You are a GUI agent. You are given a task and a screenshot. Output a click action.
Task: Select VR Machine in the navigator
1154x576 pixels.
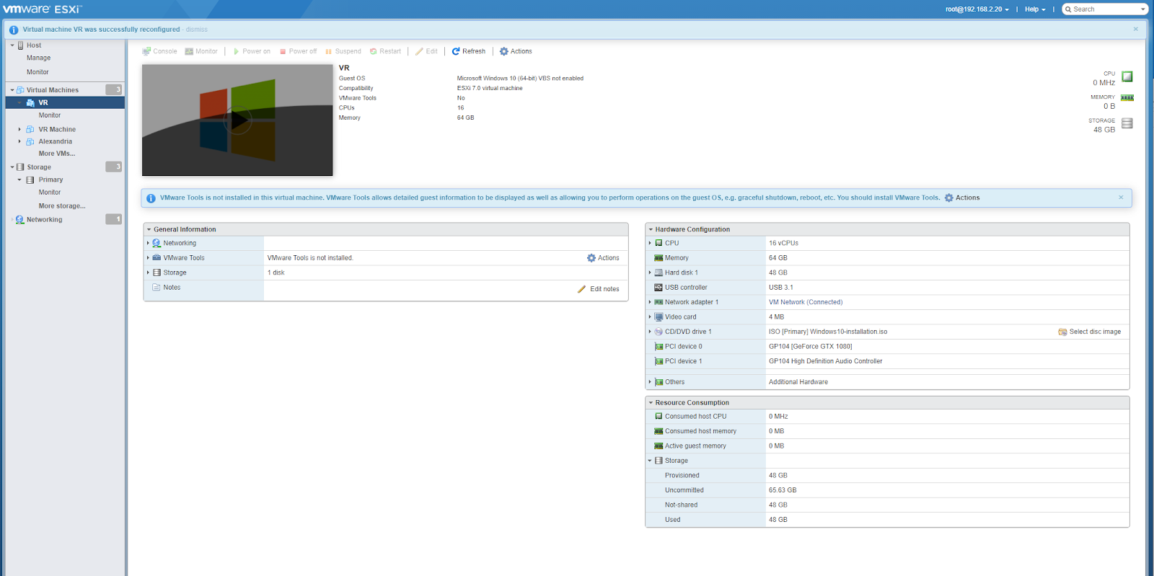pos(57,130)
